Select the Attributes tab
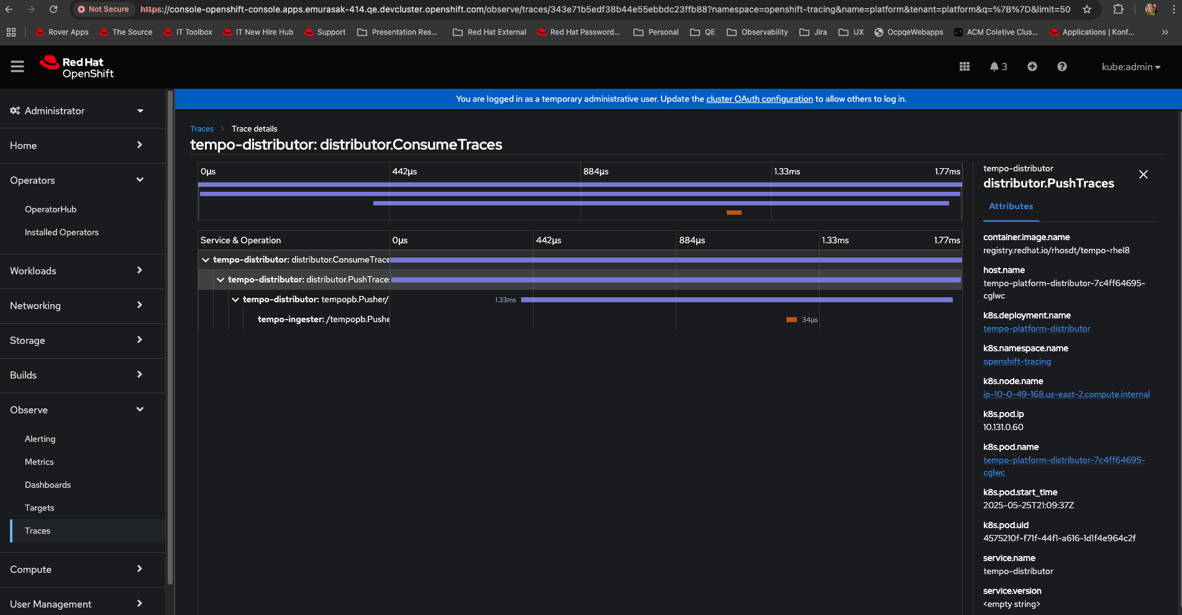Image resolution: width=1182 pixels, height=615 pixels. (x=1011, y=207)
